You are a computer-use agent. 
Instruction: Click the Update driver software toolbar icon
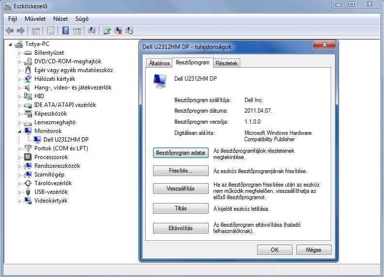click(x=107, y=31)
